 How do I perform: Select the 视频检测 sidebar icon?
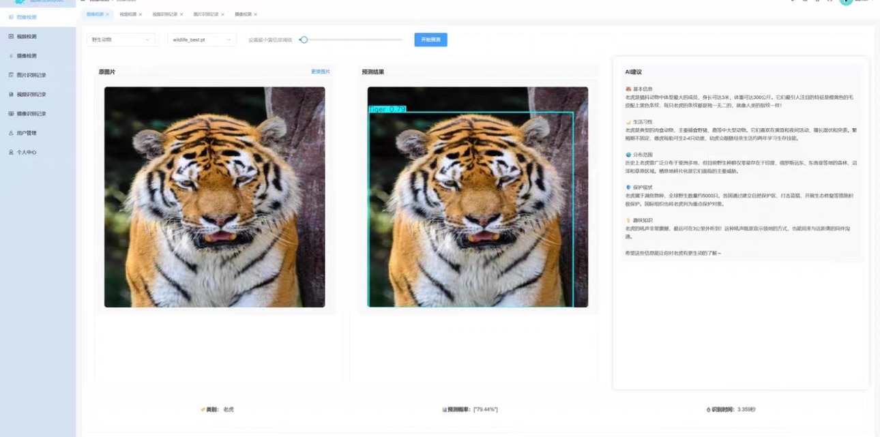[11, 36]
